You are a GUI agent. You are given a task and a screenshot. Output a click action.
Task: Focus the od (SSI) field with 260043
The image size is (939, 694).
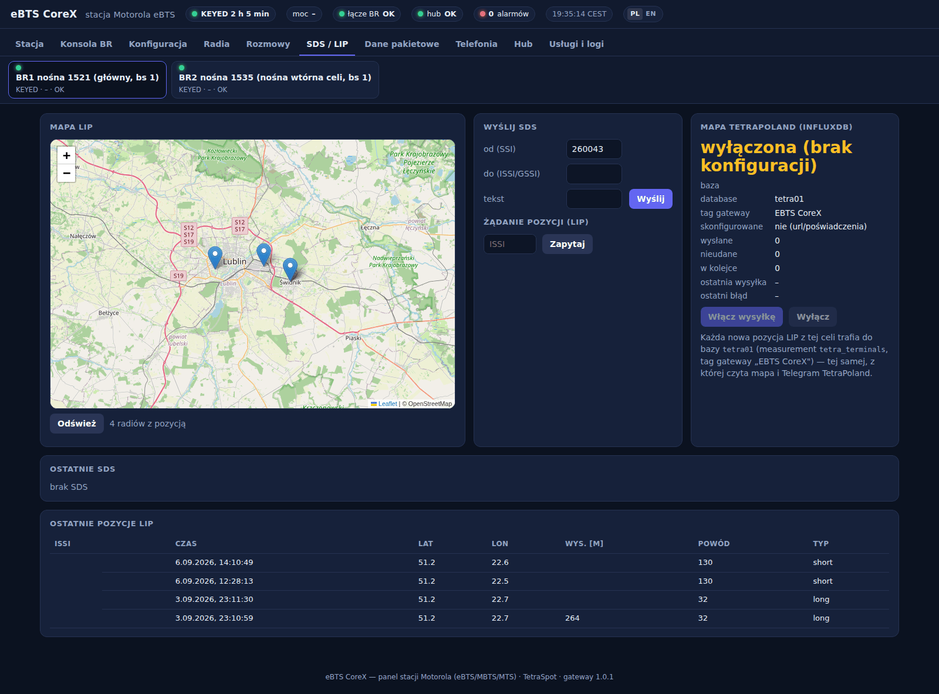coord(594,149)
